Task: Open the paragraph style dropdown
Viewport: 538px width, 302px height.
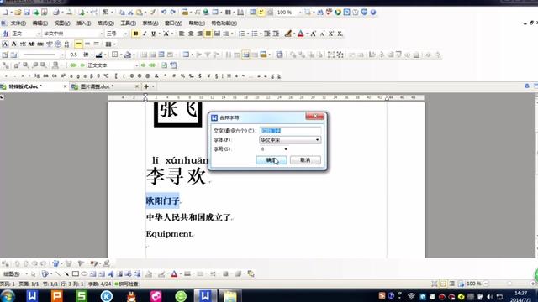Action: pos(39,34)
